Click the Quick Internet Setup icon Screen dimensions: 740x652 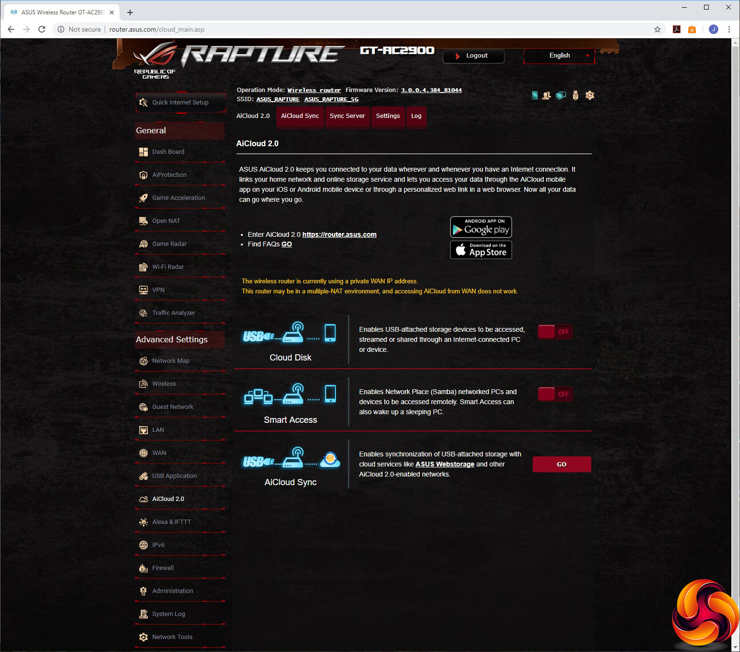143,103
